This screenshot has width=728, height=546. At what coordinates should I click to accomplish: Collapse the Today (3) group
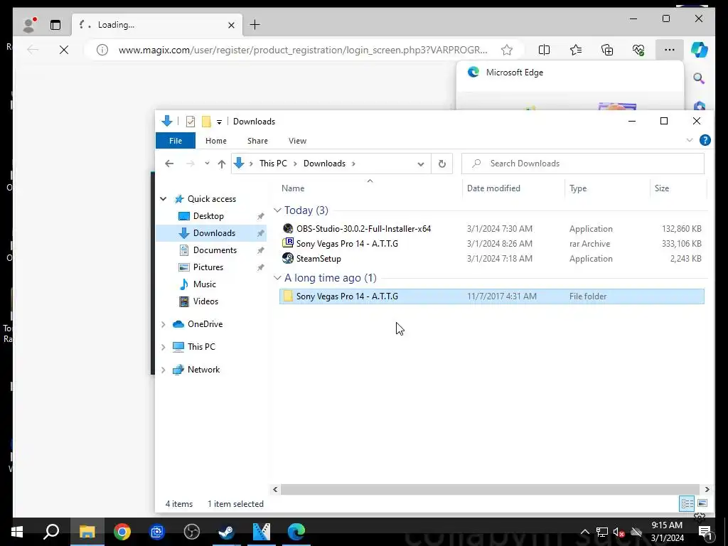277,210
